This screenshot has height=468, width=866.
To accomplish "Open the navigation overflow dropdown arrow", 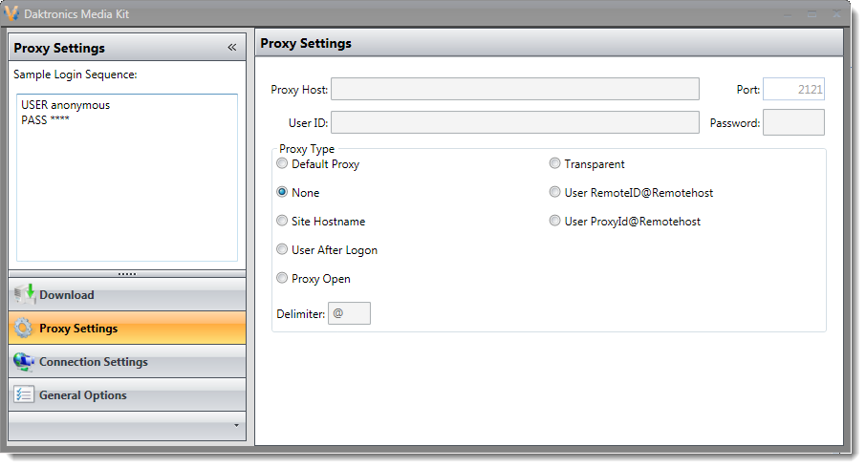I will pos(236,426).
